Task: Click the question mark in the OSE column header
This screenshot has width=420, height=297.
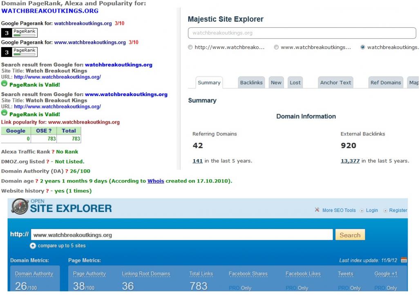Action: coord(50,130)
